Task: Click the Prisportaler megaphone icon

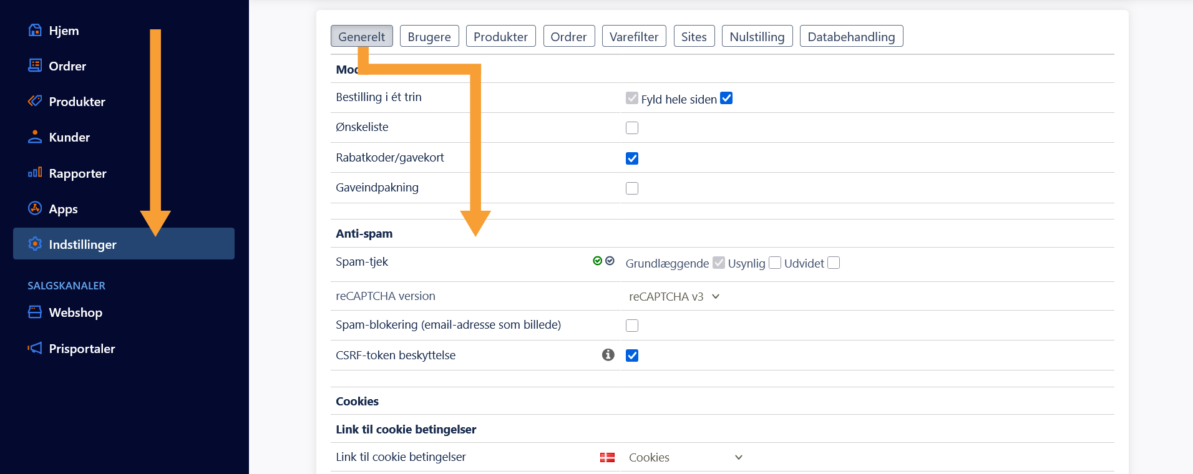Action: 35,348
